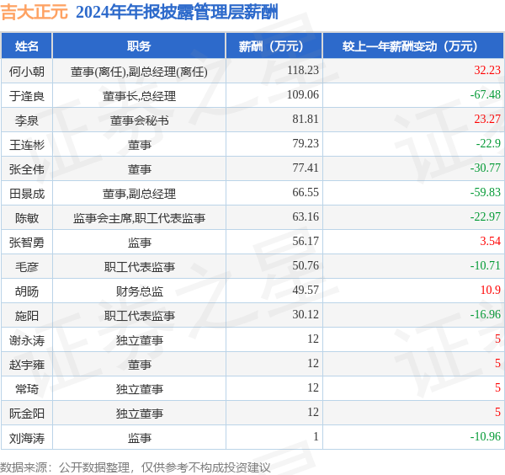Select the name 赵宇雍

27,365
